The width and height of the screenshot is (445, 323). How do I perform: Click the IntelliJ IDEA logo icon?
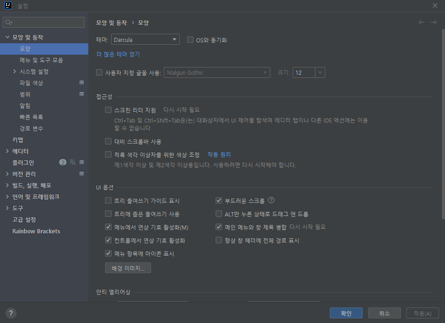coord(8,5)
